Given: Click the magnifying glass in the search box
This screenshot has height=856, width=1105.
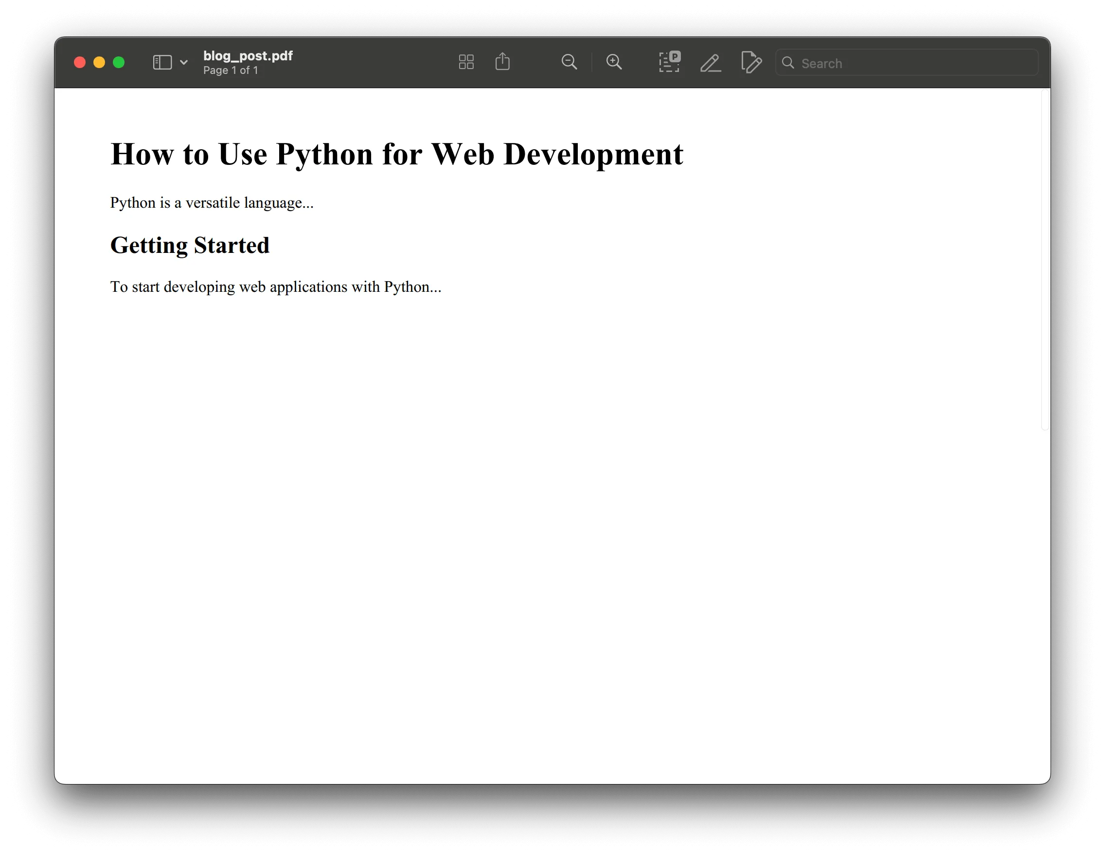Looking at the screenshot, I should point(789,63).
